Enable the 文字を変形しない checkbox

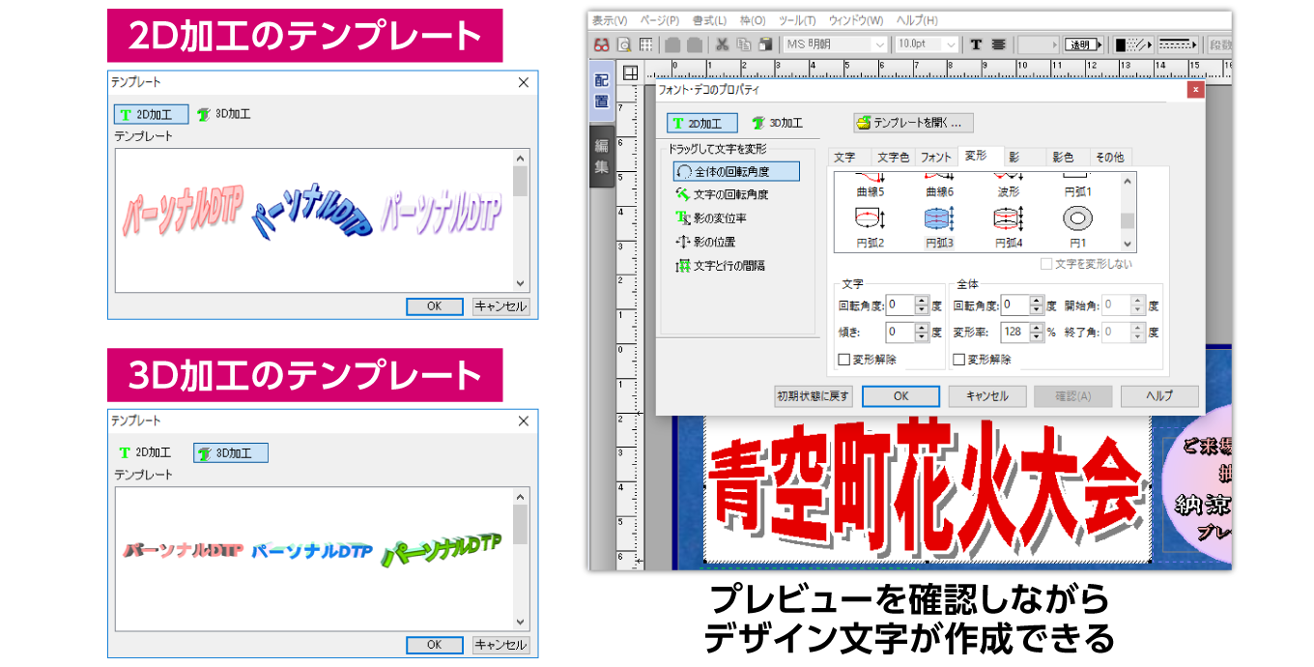coord(1045,264)
